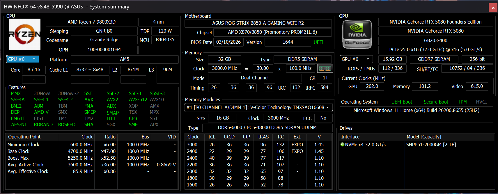Select the Avg. Effective Clock row
Viewport: 498px width, 194px height.
(91, 171)
